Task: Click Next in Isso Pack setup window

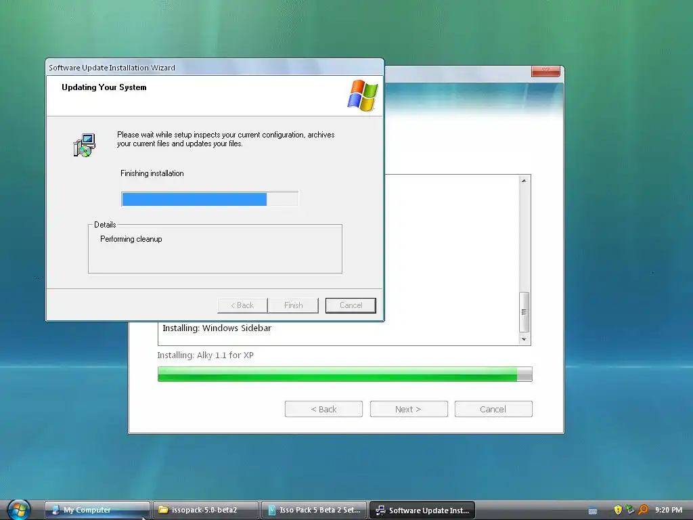Action: coord(408,409)
